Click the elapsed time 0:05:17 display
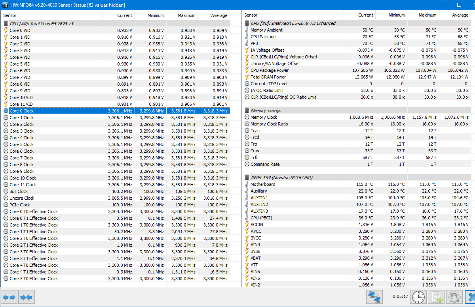This screenshot has width=475, height=307. tap(400, 297)
